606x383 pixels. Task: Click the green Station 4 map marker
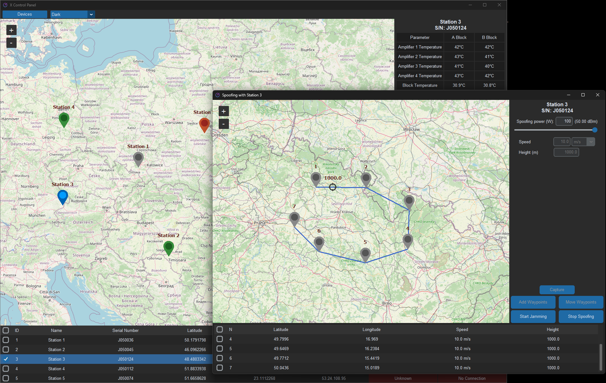[x=64, y=120]
